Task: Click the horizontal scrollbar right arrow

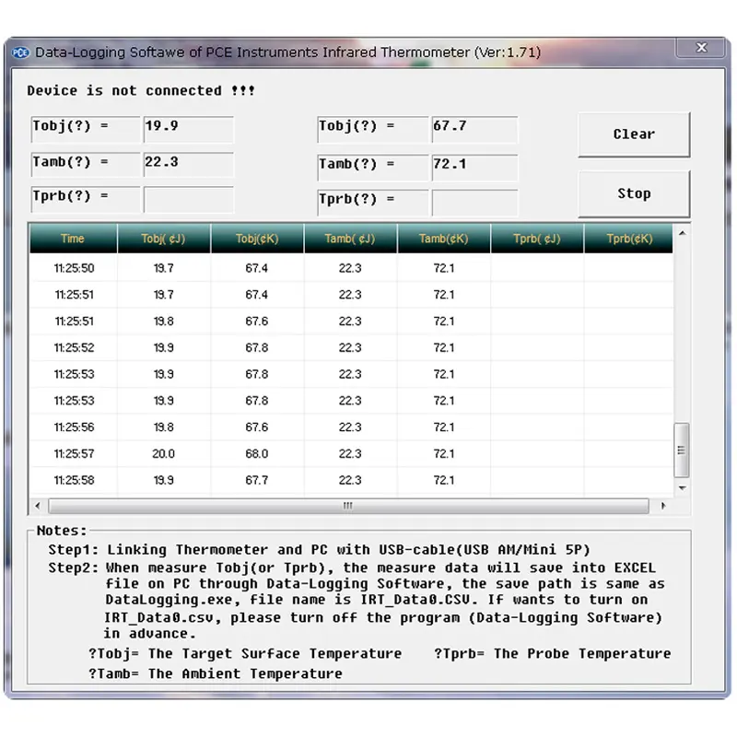Action: (x=663, y=506)
